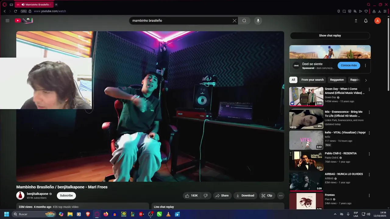
Task: Open Green Day When I Come Around thumbnail
Action: pos(306,96)
